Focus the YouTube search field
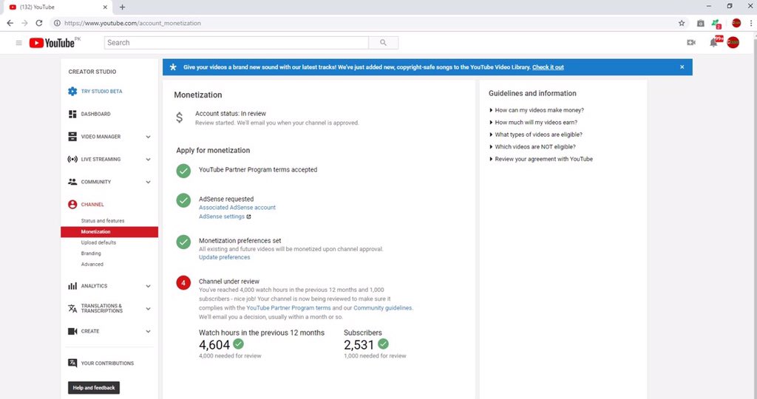 coord(237,43)
